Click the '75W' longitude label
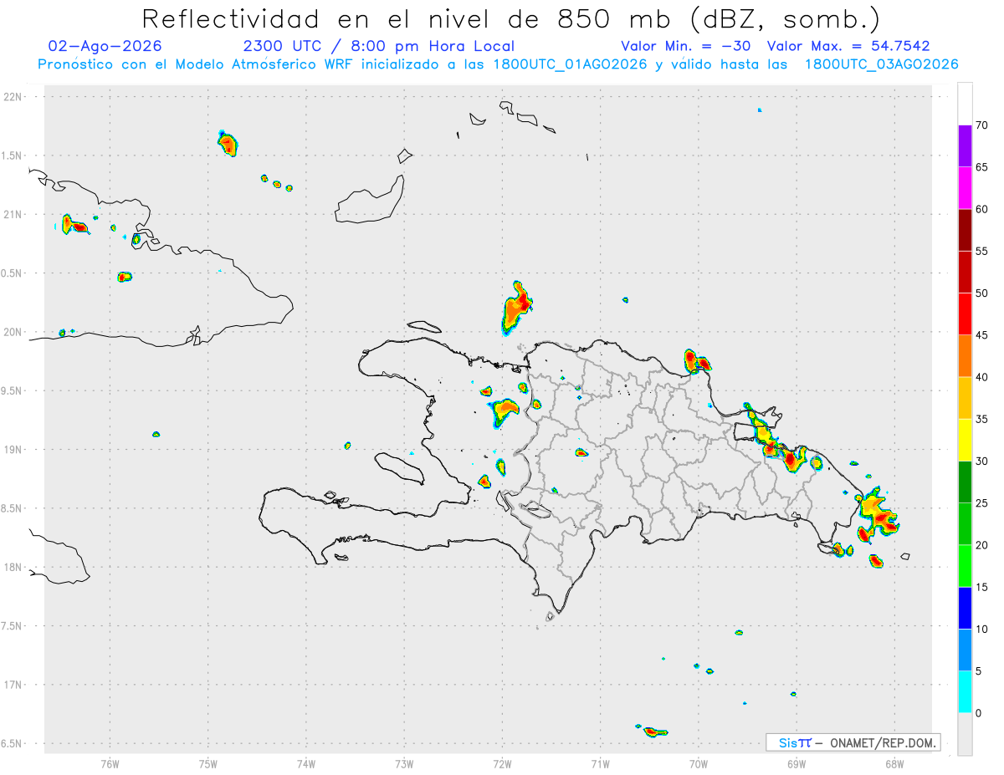 pos(208,763)
